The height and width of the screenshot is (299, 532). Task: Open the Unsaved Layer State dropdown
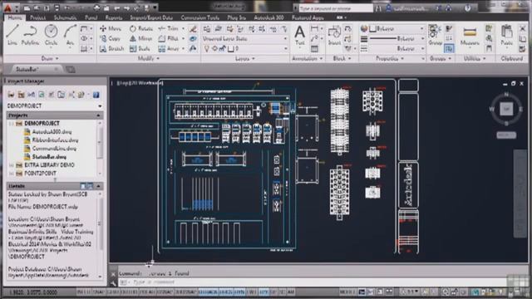click(x=245, y=39)
